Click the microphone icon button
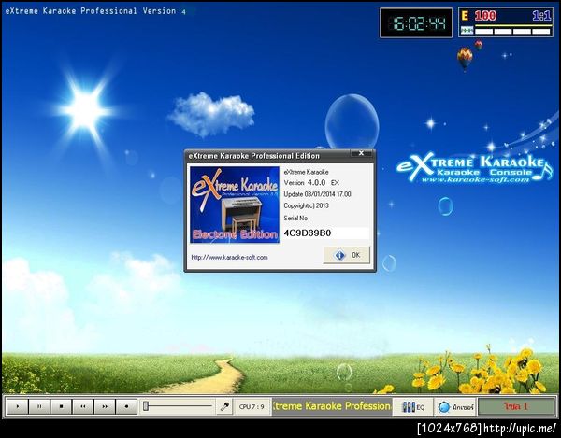The width and height of the screenshot is (561, 438). pyautogui.click(x=224, y=406)
